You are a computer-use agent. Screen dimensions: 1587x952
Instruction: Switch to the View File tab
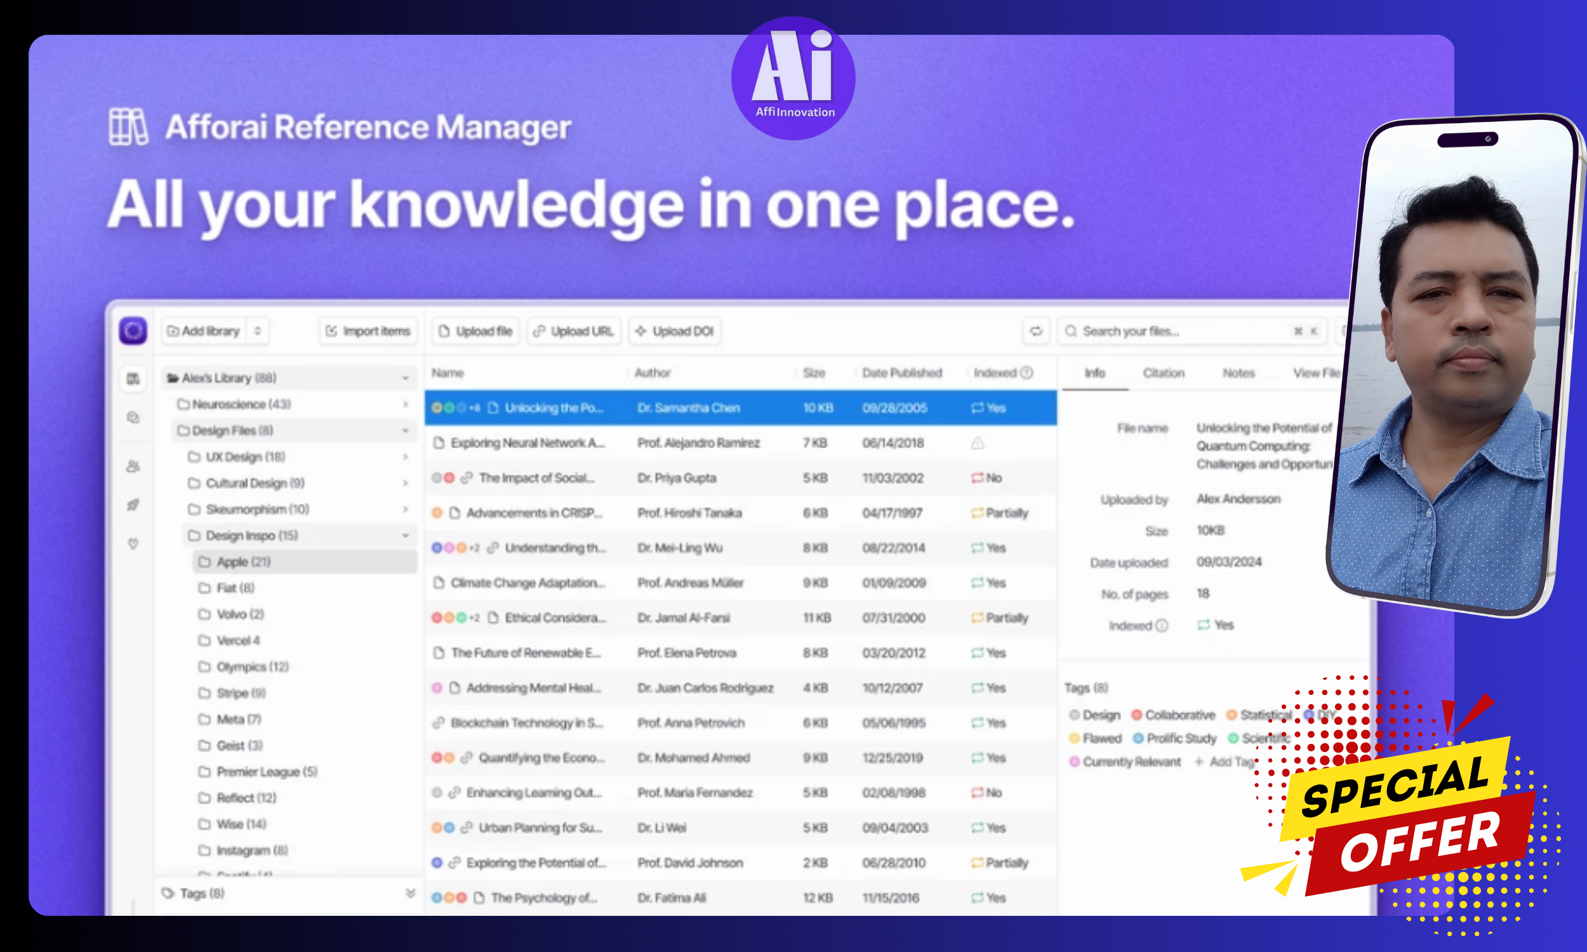pos(1317,373)
